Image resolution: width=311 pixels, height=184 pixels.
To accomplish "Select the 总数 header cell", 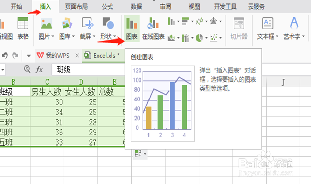I will click(111, 92).
